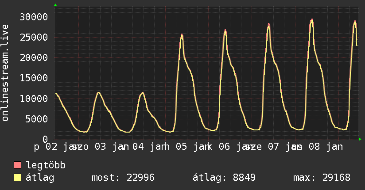The height and width of the screenshot is (190, 365).
Task: Click the pink legtöbb legend swatch
Action: (x=17, y=165)
